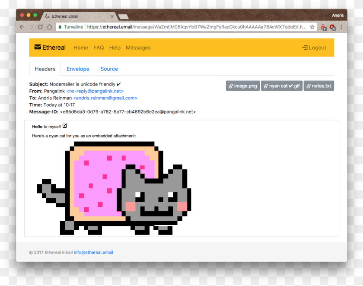Image resolution: width=363 pixels, height=286 pixels.
Task: Open the Messages navigation link
Action: coord(138,48)
